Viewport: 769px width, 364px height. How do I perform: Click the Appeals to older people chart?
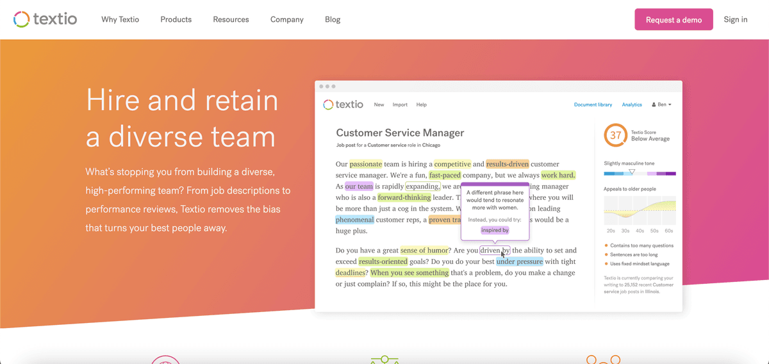(x=640, y=210)
